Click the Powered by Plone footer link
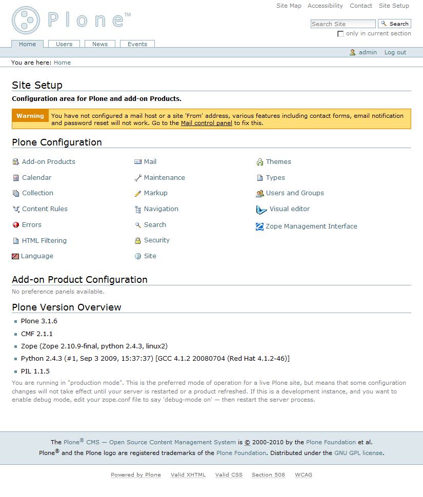423x497 pixels. coord(136,475)
